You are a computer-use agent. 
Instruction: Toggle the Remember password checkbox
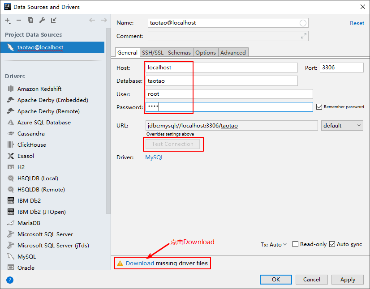pos(319,107)
